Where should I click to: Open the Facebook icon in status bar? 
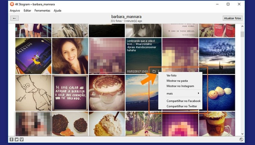tap(12, 140)
